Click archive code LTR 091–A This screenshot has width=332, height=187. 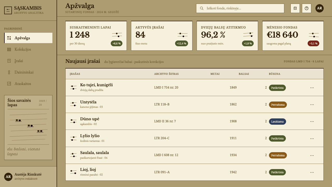pyautogui.click(x=162, y=172)
